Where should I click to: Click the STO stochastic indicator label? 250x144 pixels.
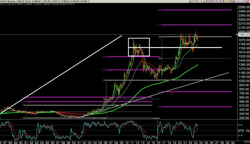click(x=241, y=131)
